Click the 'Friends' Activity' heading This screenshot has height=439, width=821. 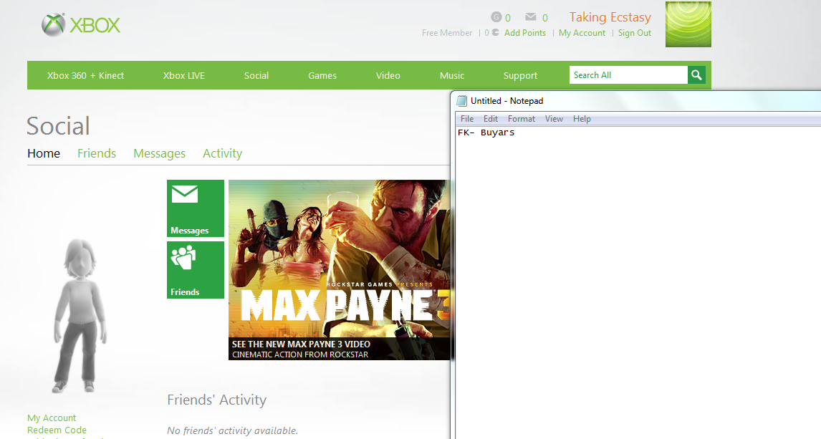(x=217, y=400)
